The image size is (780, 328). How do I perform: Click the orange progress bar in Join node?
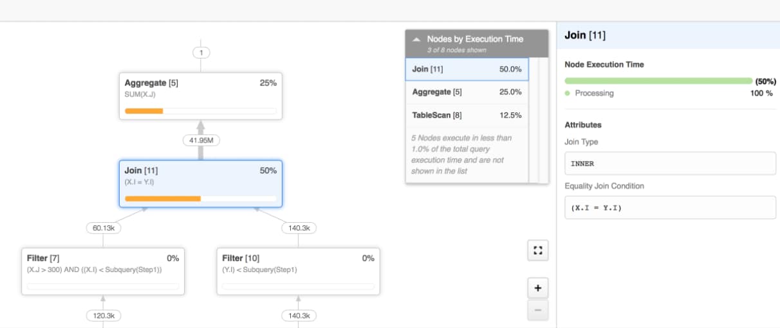163,198
